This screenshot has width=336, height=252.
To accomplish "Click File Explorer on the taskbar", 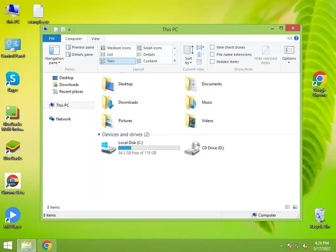I will click(27, 245).
